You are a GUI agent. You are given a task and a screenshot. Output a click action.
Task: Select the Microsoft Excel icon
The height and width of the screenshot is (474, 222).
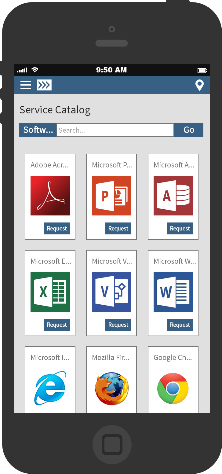(x=50, y=292)
